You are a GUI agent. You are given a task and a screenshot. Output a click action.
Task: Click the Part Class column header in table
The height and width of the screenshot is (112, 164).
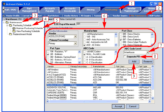coord(126,67)
